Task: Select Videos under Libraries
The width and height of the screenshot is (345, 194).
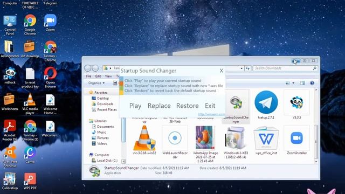Action: (99, 143)
